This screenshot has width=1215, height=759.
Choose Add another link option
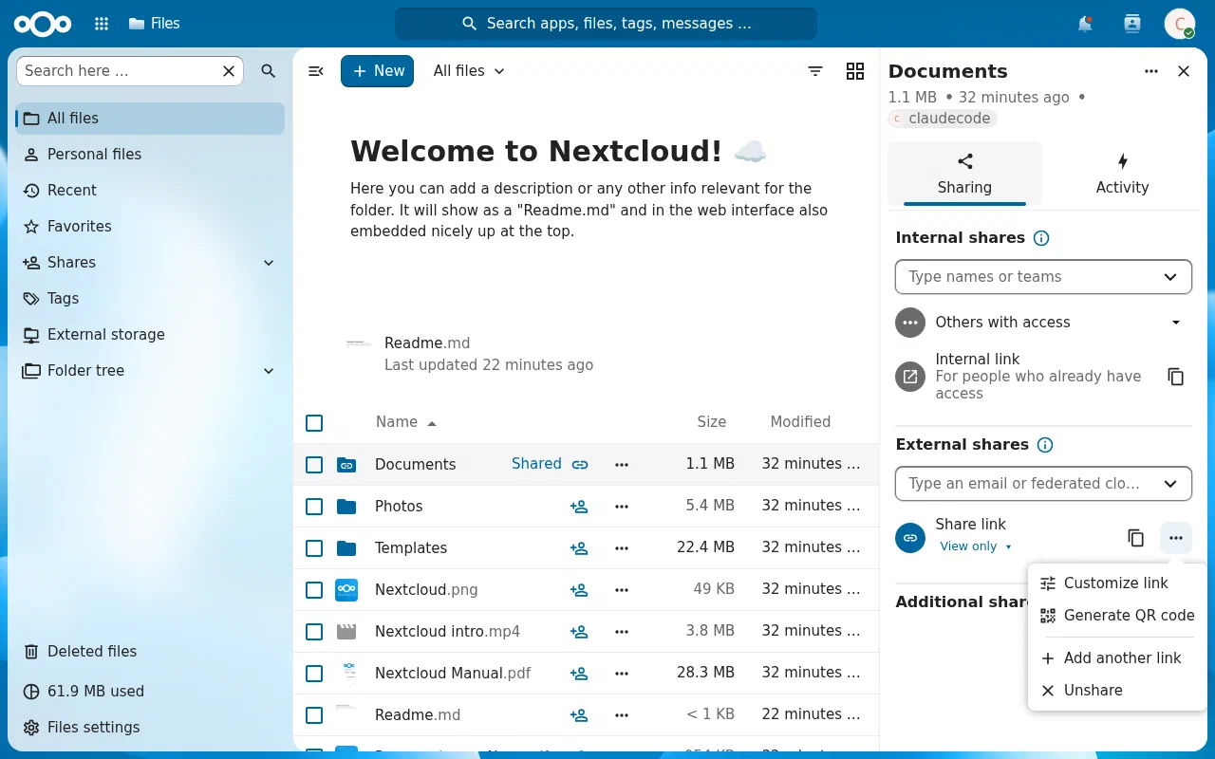tap(1117, 658)
